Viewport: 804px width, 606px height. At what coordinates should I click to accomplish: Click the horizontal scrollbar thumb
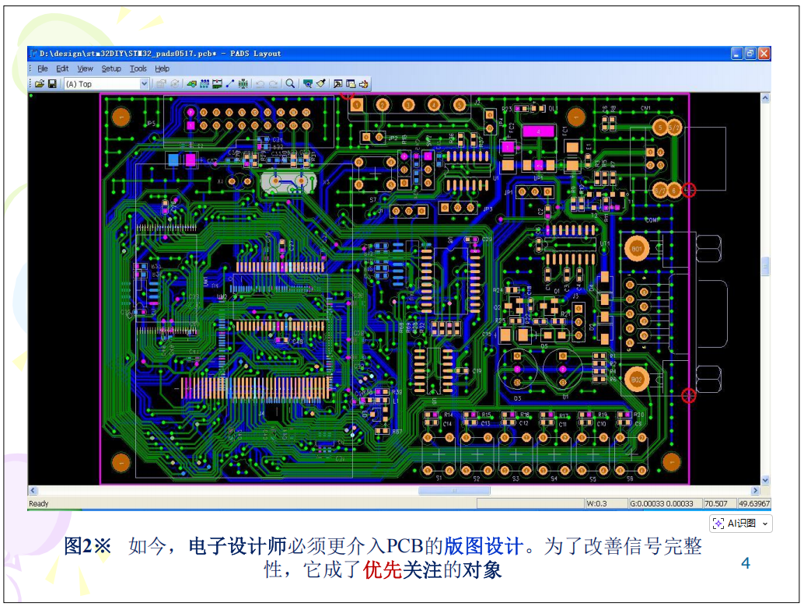pos(454,491)
